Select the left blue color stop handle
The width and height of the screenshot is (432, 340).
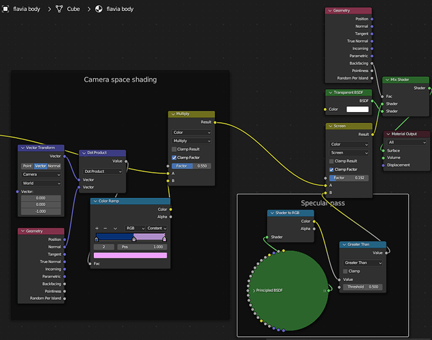click(x=96, y=239)
